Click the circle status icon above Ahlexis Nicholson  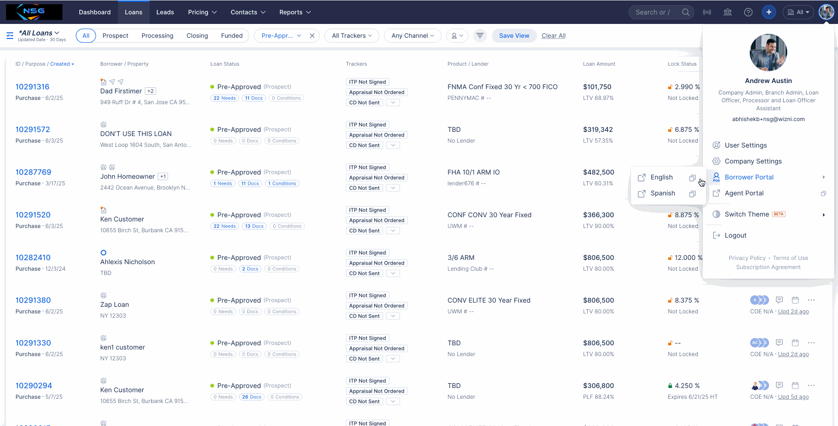point(103,252)
